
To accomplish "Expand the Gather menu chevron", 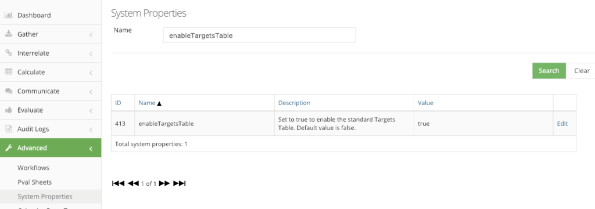I will click(91, 35).
